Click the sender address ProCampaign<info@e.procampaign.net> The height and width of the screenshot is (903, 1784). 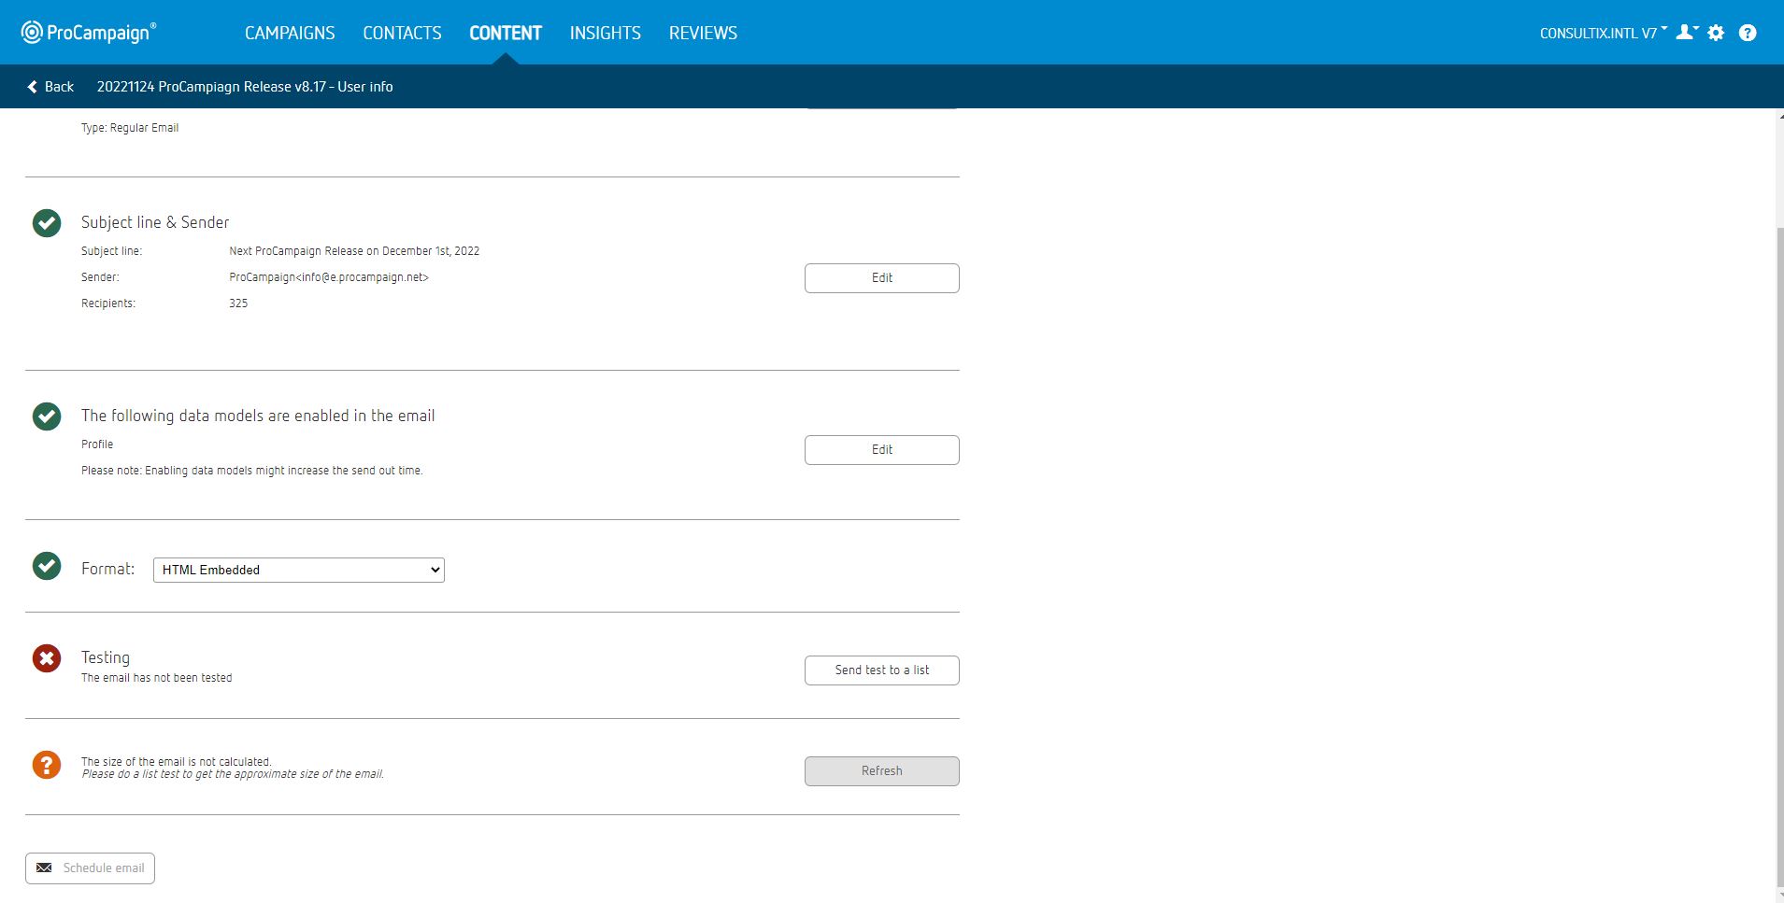[x=329, y=277]
